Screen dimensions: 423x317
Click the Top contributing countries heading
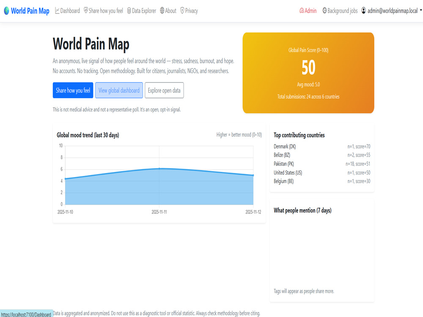(x=299, y=135)
